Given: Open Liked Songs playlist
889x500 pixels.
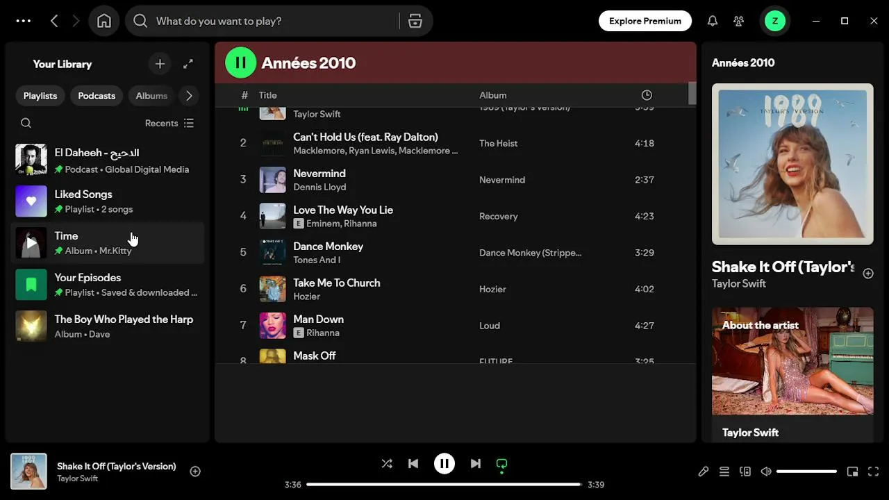Looking at the screenshot, I should coord(108,201).
